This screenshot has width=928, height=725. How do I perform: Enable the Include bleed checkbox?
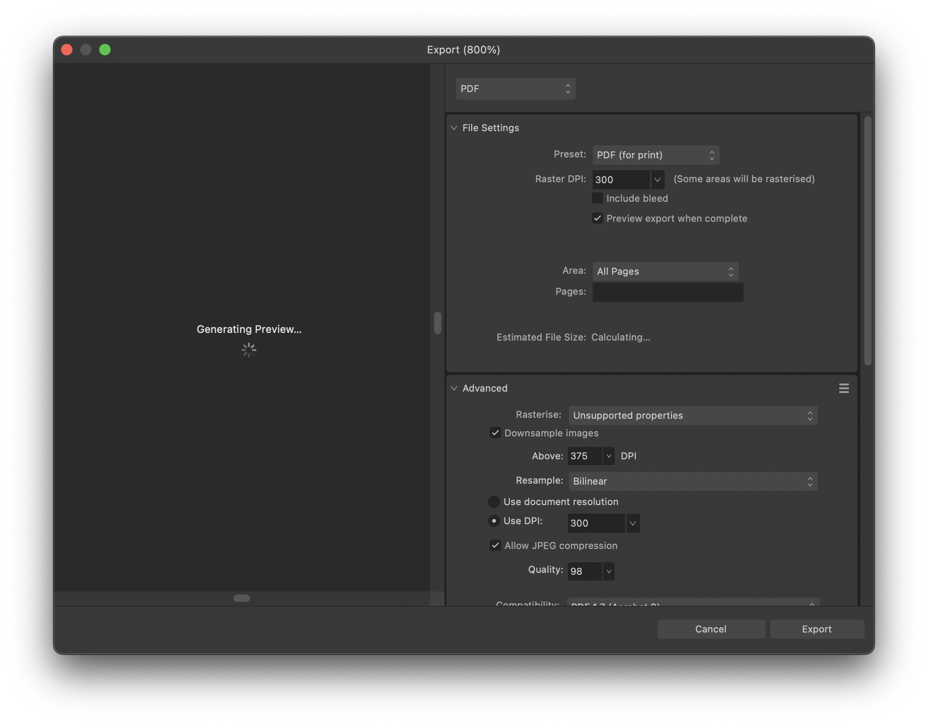pos(598,198)
